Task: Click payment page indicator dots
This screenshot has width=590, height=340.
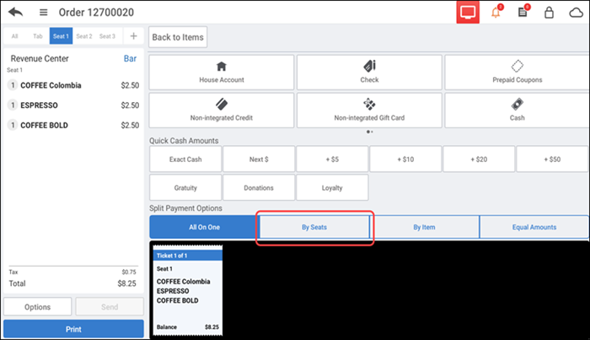Action: (369, 132)
